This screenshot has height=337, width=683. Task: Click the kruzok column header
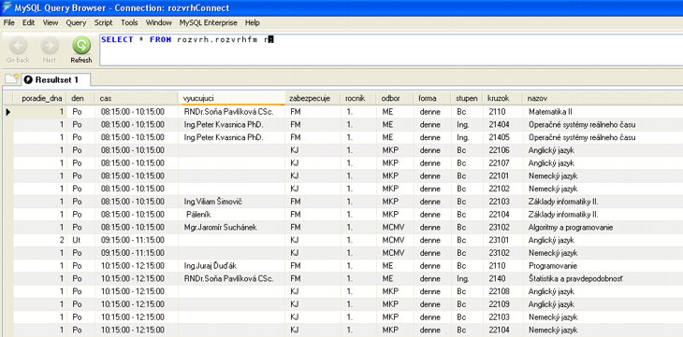pyautogui.click(x=502, y=98)
